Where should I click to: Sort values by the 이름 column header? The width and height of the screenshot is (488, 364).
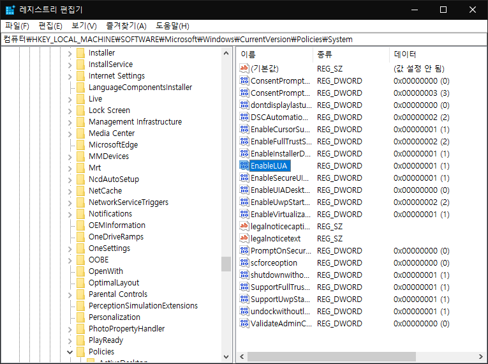tap(275, 54)
